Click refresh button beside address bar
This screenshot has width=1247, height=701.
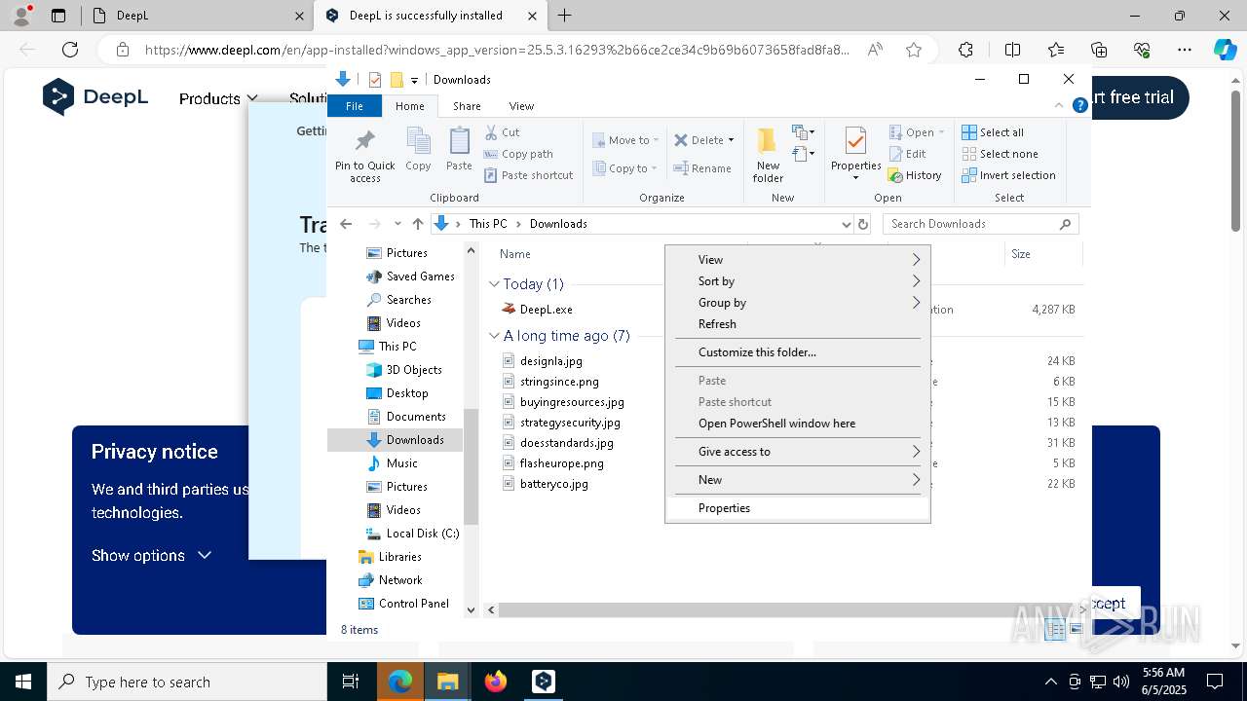pos(862,224)
